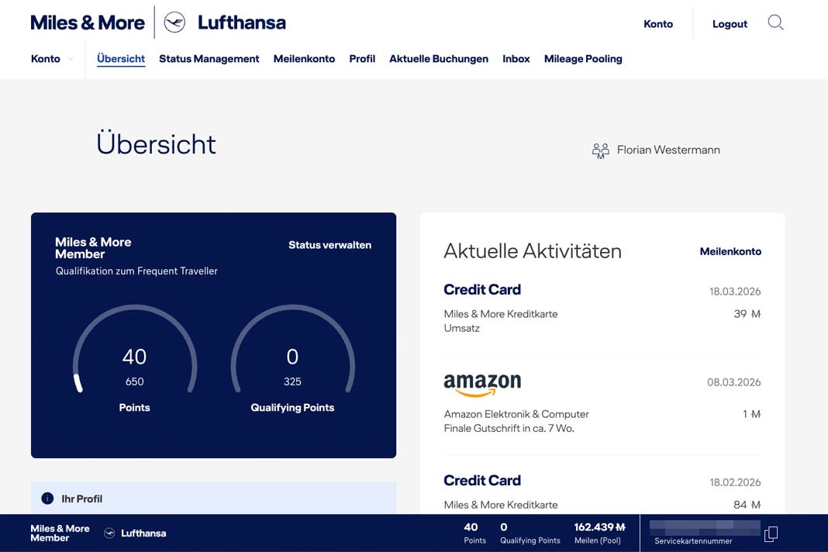The width and height of the screenshot is (828, 552).
Task: Switch to the Übersicht tab
Action: 121,59
